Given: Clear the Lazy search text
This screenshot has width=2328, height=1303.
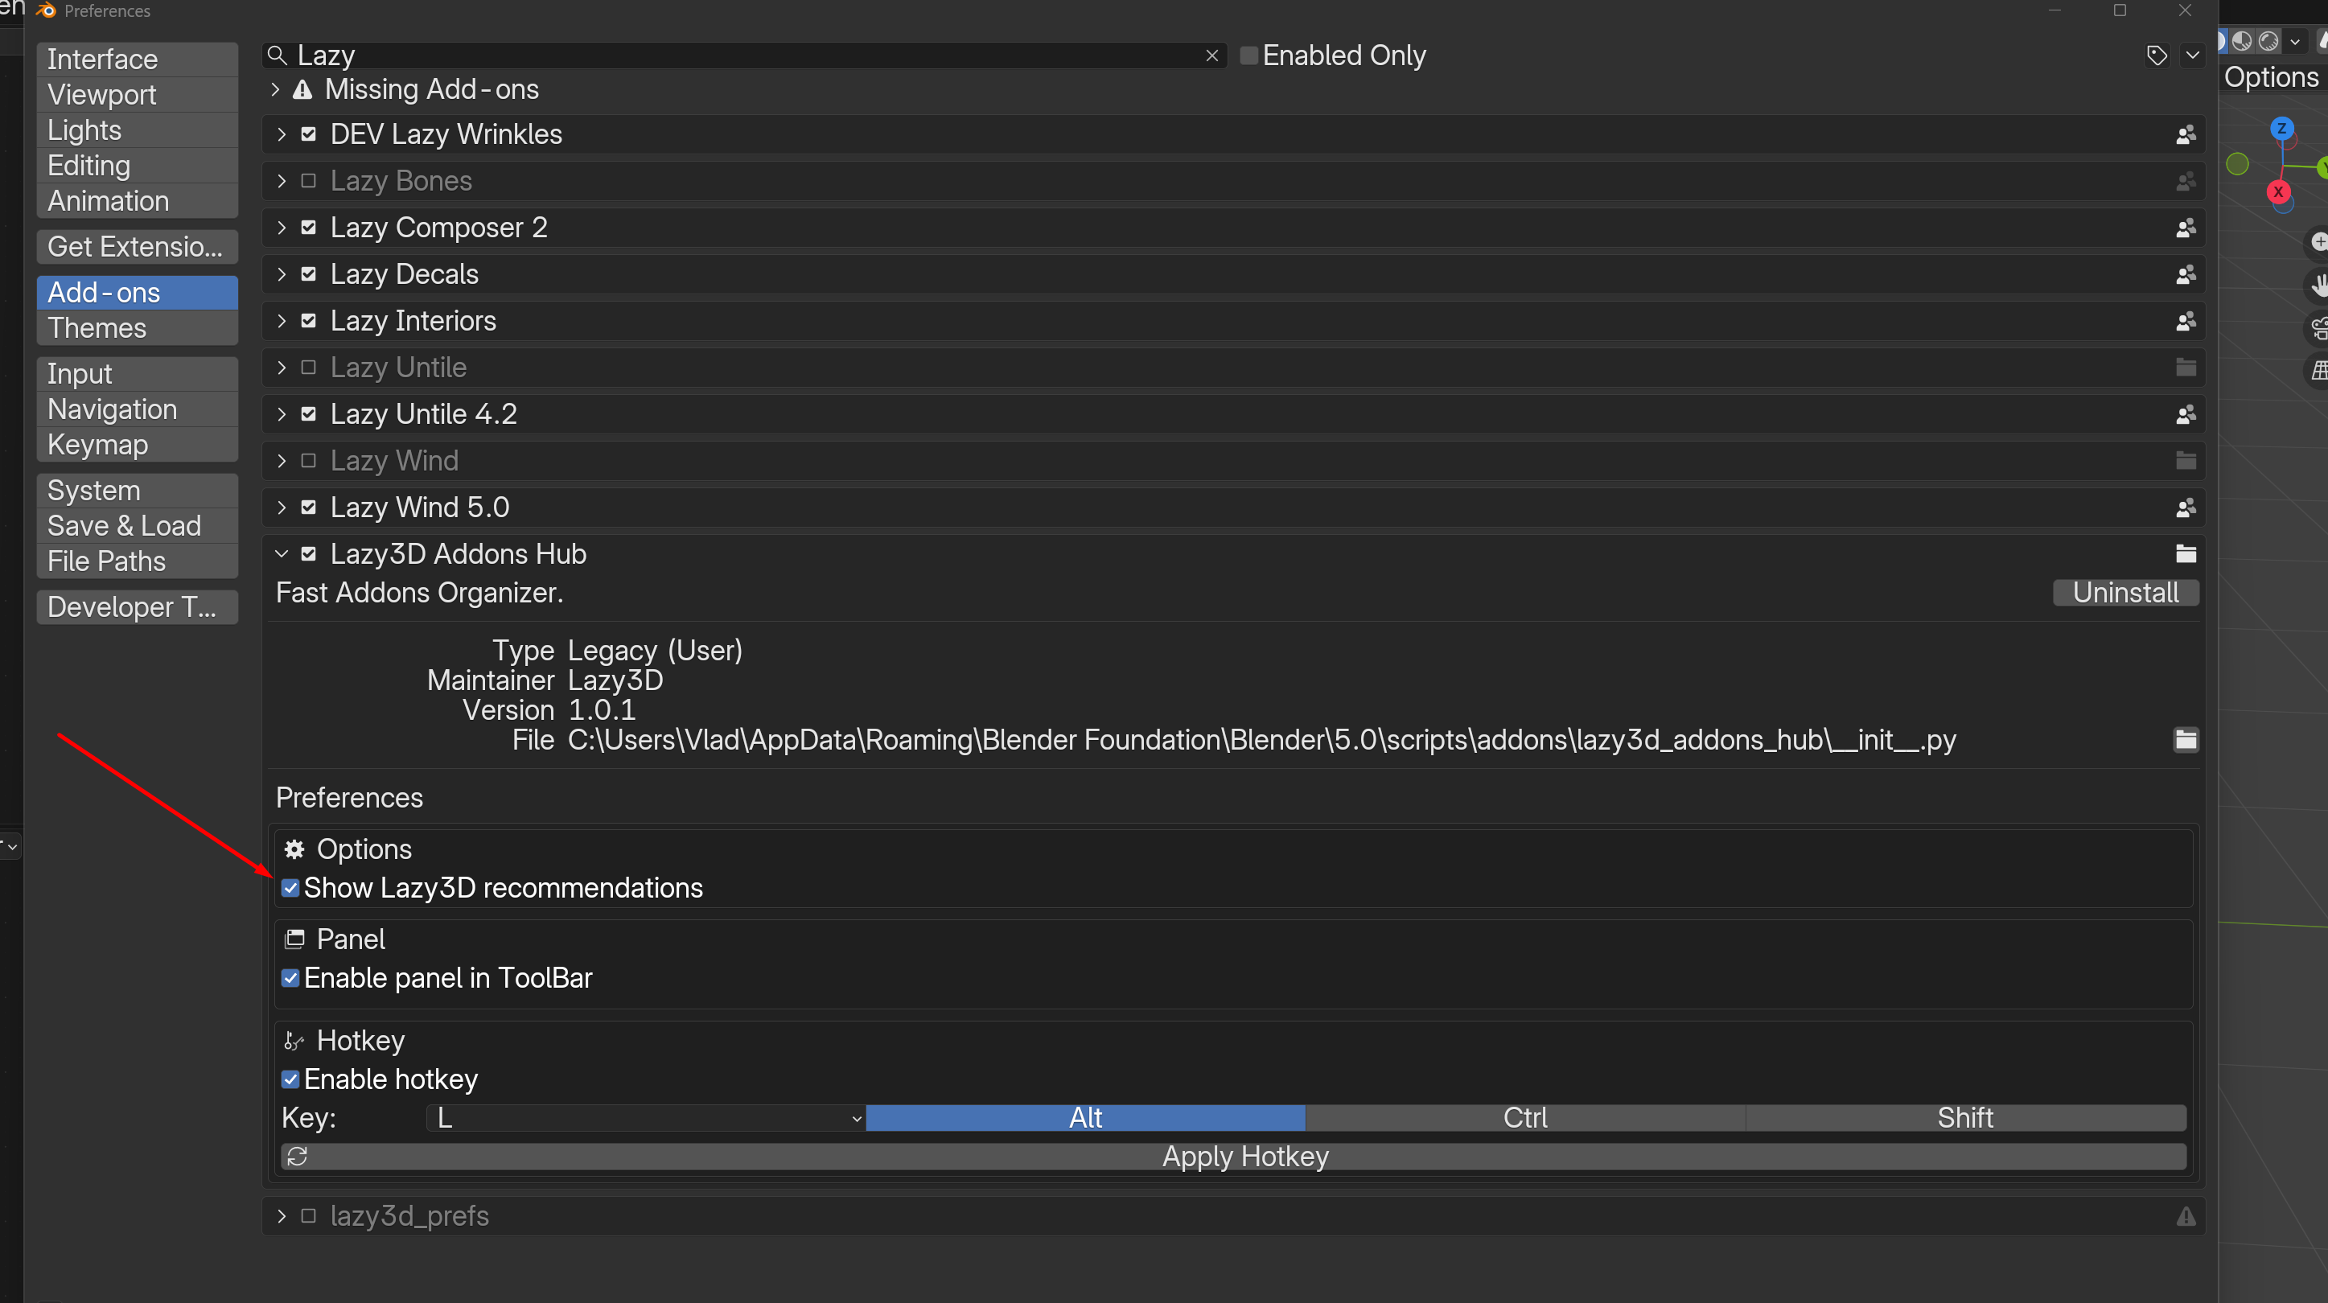Looking at the screenshot, I should click(1212, 56).
